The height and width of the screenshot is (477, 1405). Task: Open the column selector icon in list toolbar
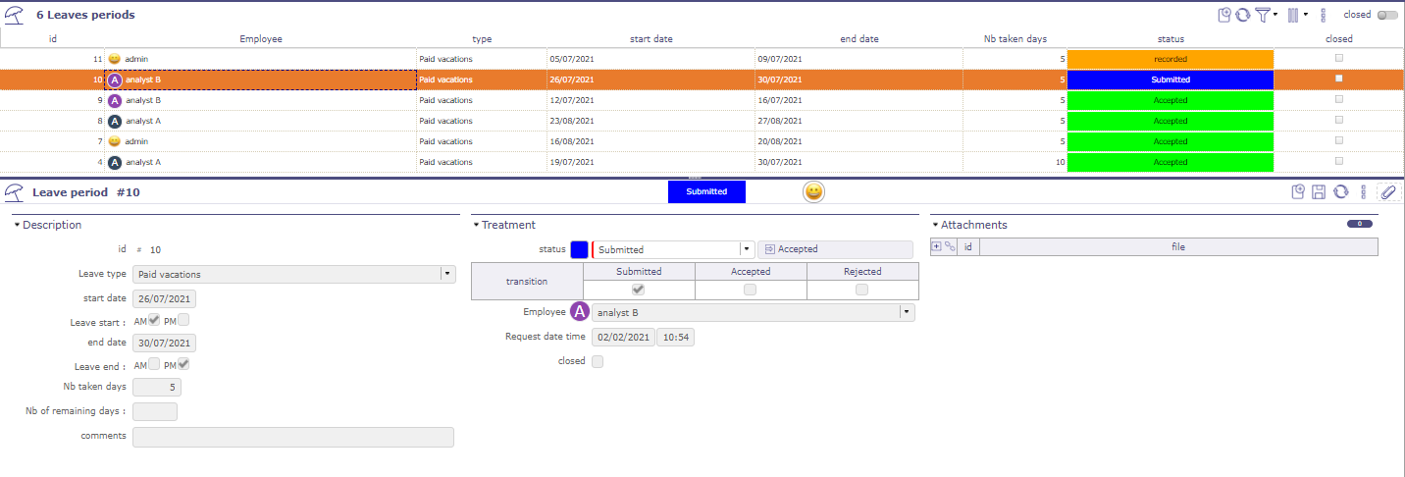(1292, 15)
